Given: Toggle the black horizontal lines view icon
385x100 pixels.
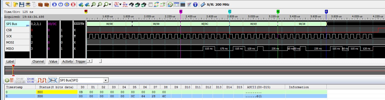Looking at the screenshot, I should 183,4.
